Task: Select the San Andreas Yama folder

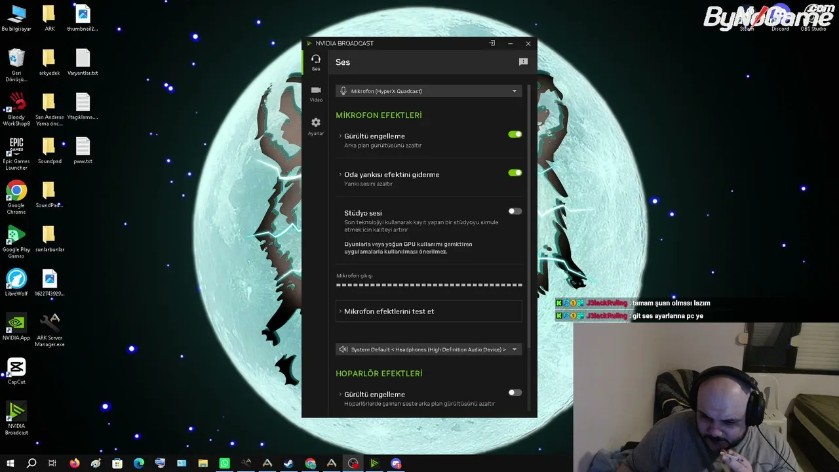Action: point(49,109)
